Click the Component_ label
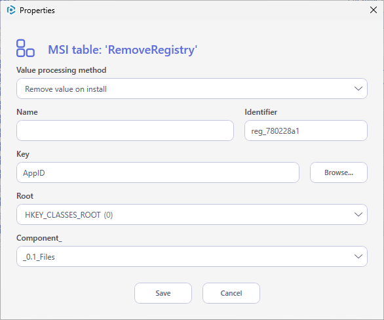 39,238
